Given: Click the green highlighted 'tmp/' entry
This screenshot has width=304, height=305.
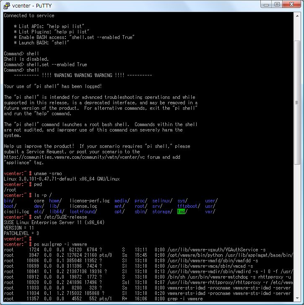Looking at the screenshot, I should [182, 212].
